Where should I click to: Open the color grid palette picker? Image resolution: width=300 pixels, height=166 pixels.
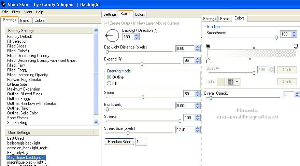point(233,82)
